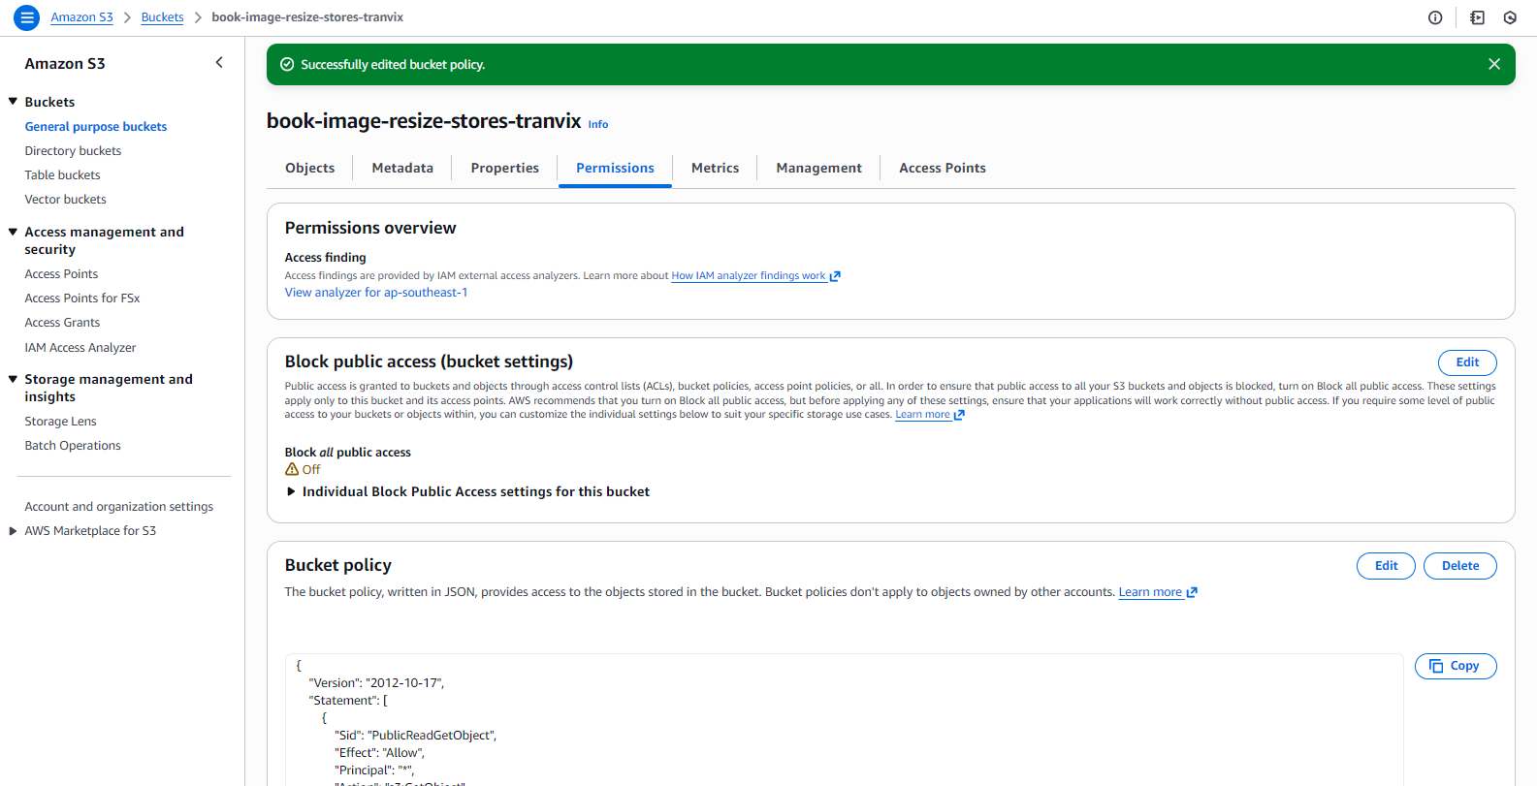Open Directory buckets in sidebar
This screenshot has width=1537, height=786.
73,151
